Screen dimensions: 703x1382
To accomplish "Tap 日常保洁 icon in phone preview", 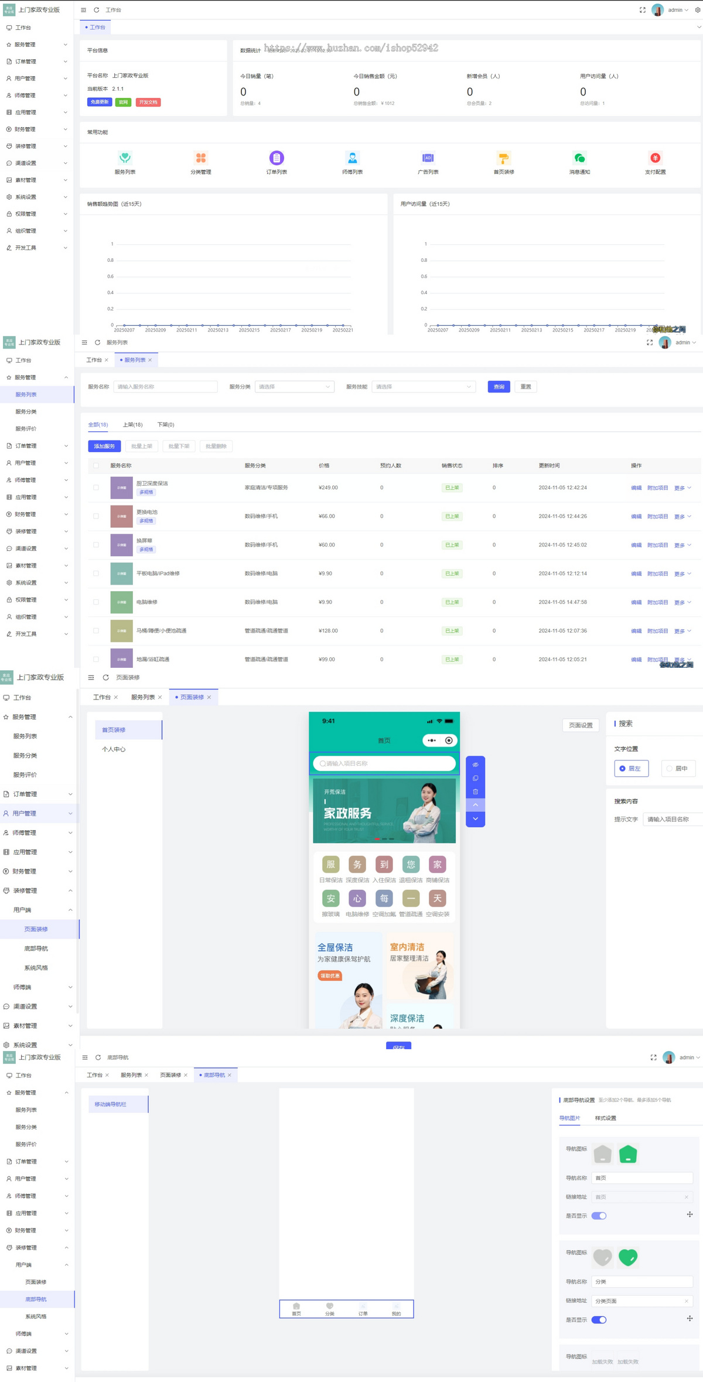I will tap(330, 864).
